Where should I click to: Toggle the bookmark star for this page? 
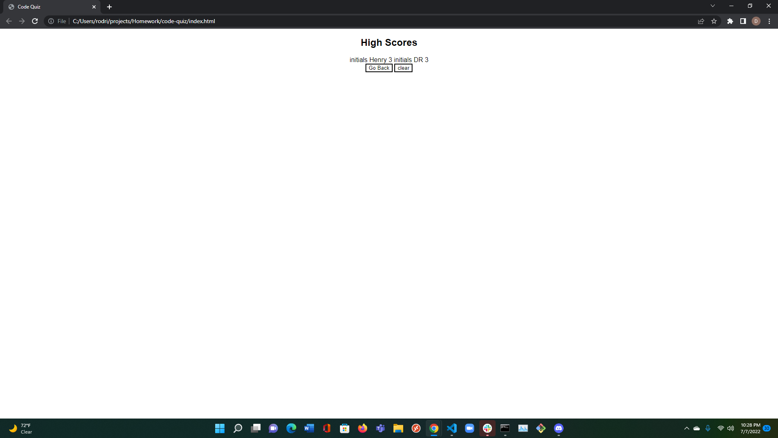pos(714,21)
